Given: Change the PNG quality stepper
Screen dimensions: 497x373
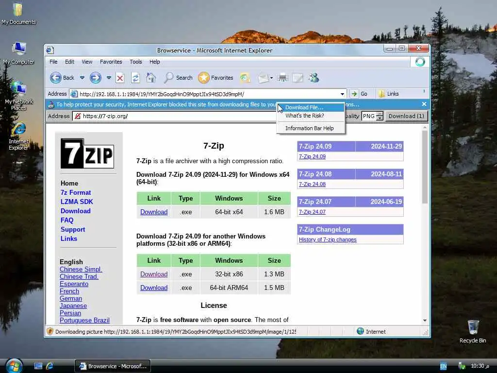Looking at the screenshot, I should click(380, 116).
